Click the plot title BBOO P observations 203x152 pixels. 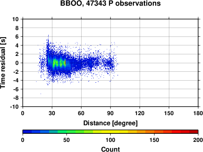tap(110, 3)
